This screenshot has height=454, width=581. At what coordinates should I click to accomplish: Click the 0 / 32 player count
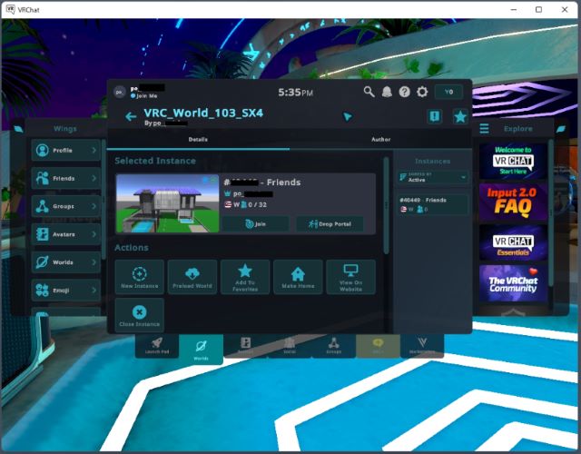(x=257, y=204)
